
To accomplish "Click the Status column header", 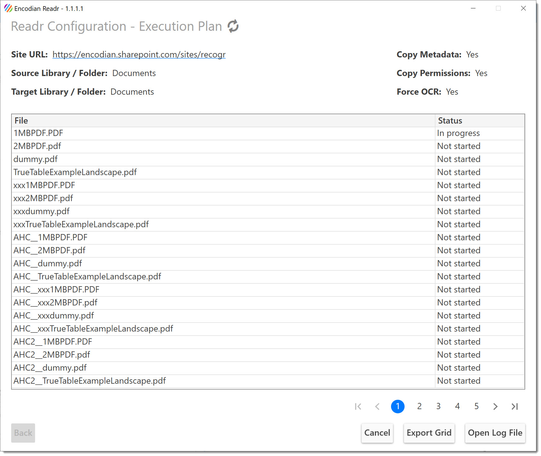I will pos(480,120).
